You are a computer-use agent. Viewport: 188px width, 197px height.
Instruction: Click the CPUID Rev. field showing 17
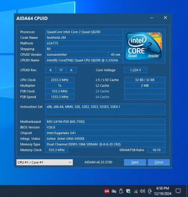point(61,70)
